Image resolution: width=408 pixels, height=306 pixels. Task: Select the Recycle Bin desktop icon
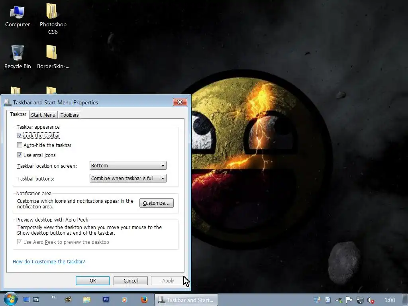18,57
